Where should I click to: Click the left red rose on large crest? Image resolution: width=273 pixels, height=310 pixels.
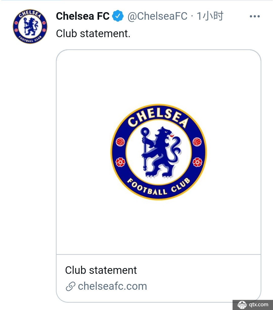120,162
